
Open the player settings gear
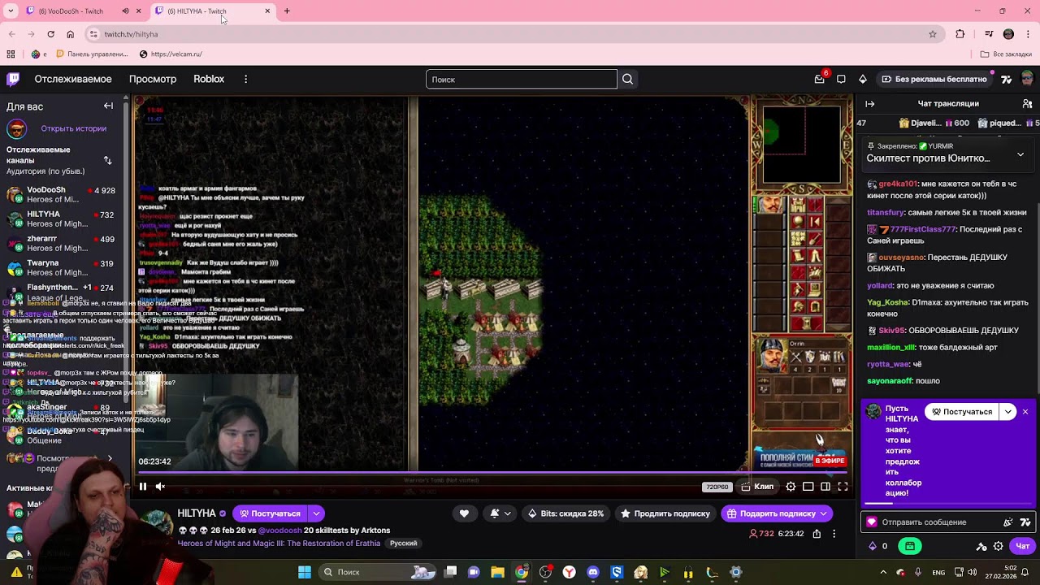pos(791,487)
